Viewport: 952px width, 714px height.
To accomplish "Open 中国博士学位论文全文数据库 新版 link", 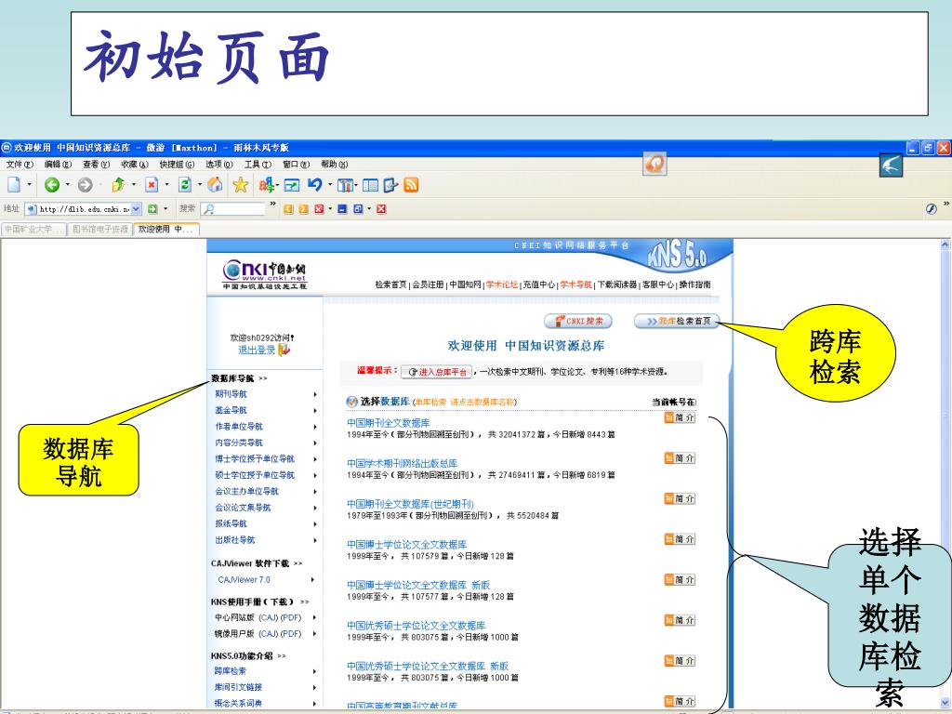I will pyautogui.click(x=418, y=585).
